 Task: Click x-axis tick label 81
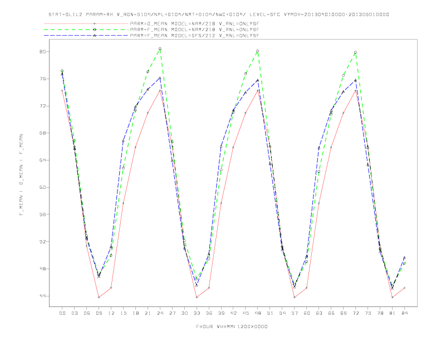coord(393,313)
